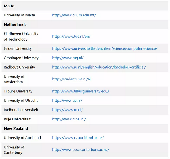Screen dimensions: 170x159
Task: Select the Eindhoven University of Technology name cell
Action: [x=21, y=37]
